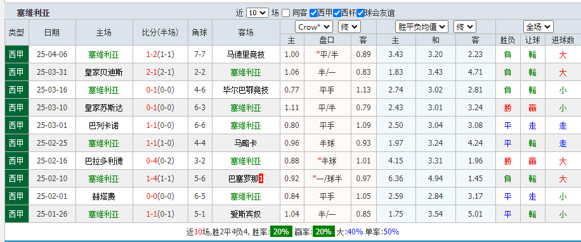Click the 0-0(0-0) score on 25-02-01
Screen dimensions: 581x242
coord(160,196)
